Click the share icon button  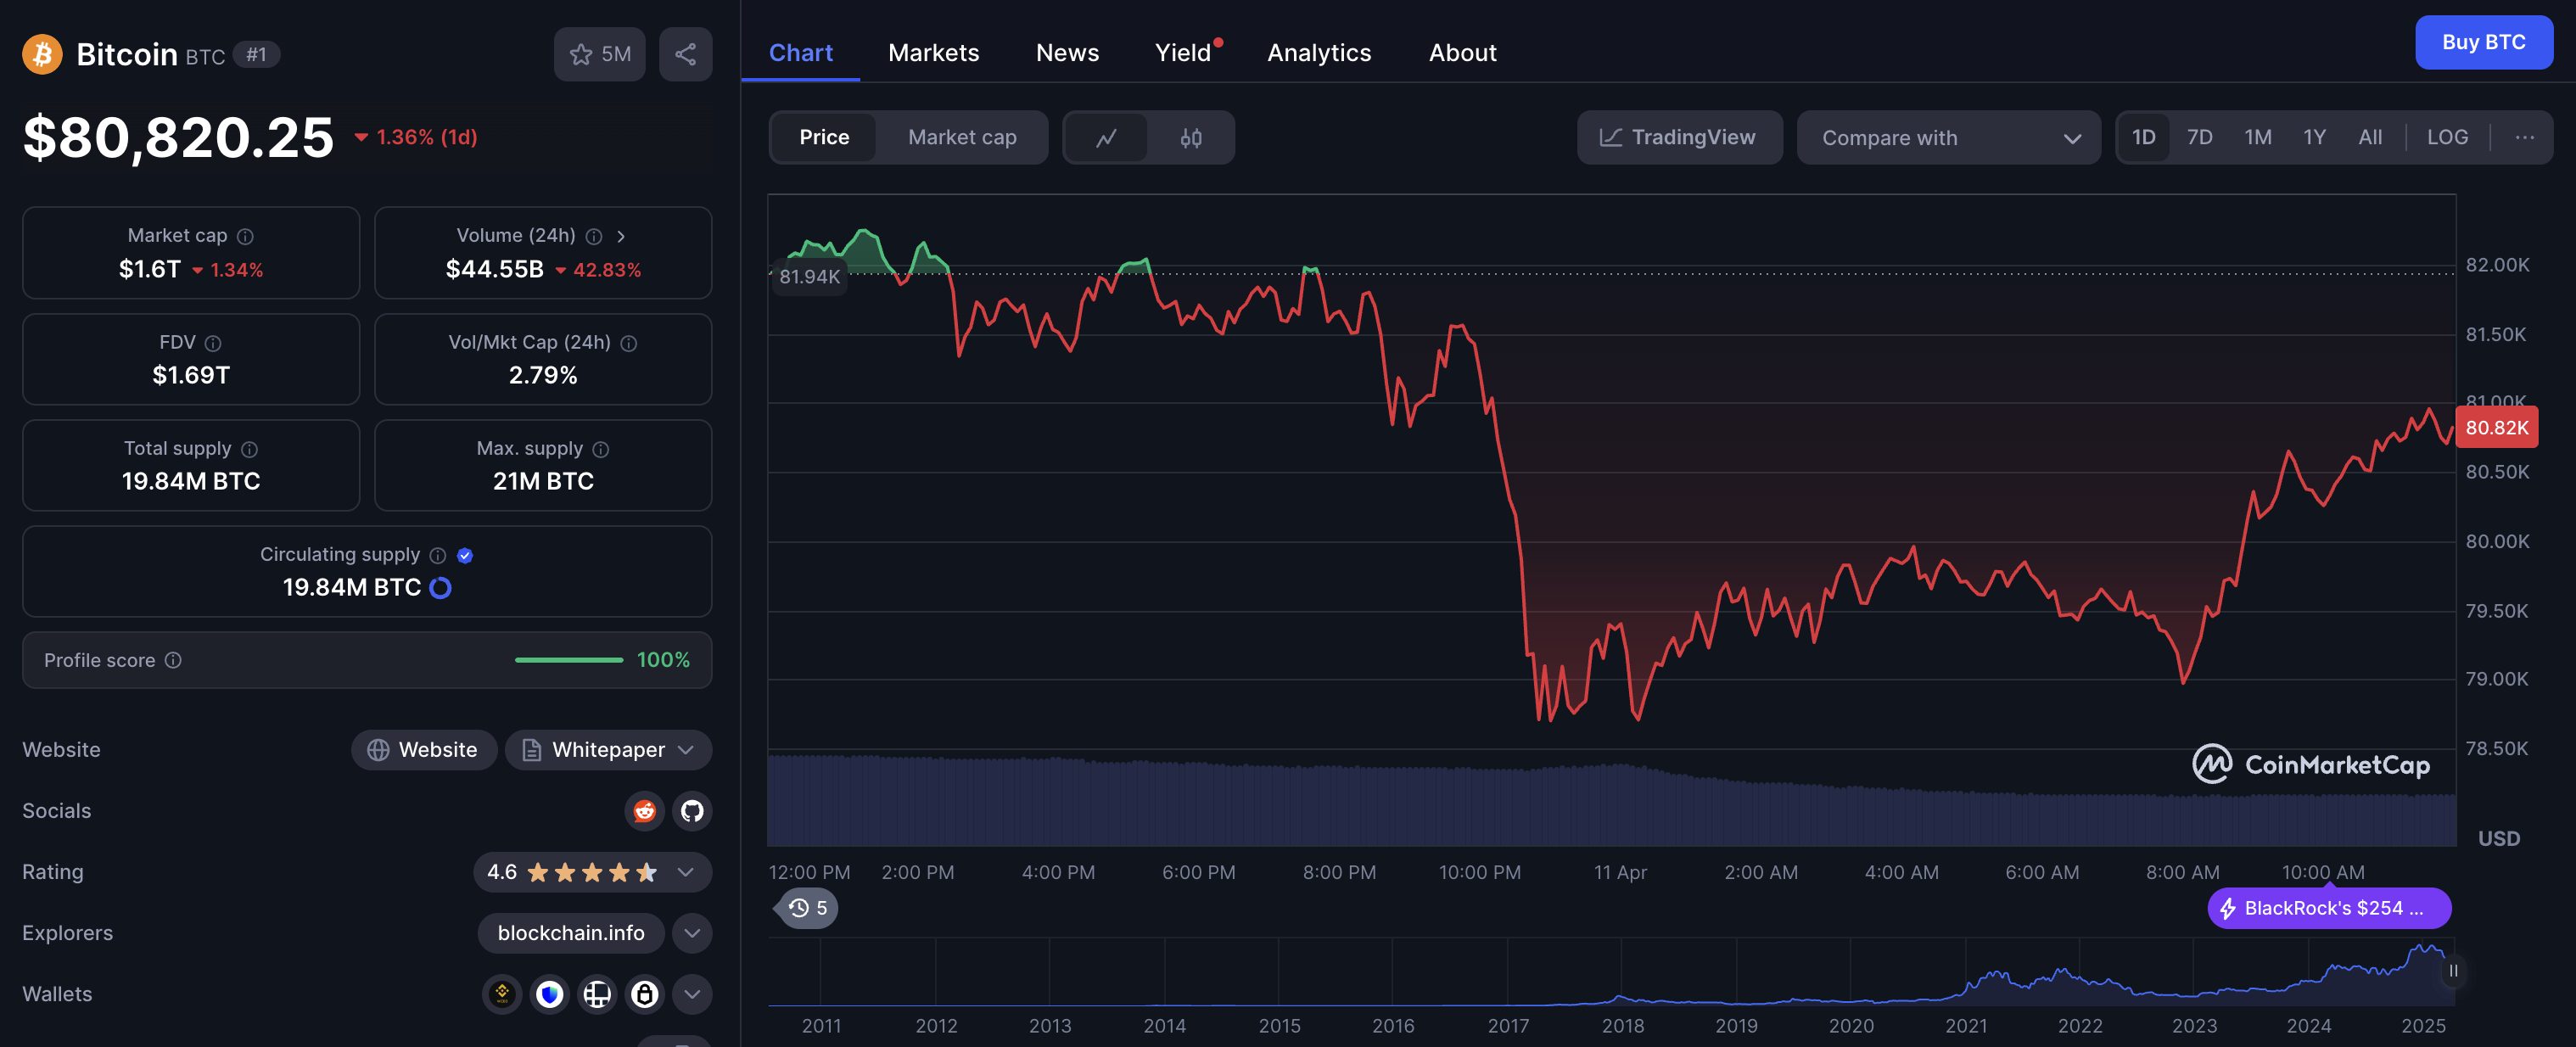(x=685, y=54)
